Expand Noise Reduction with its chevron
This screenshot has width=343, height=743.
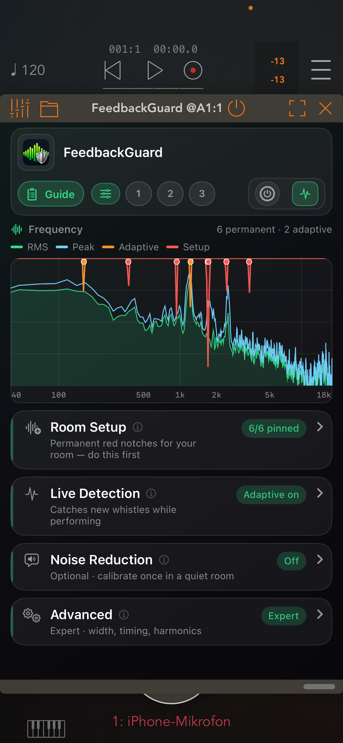point(320,559)
